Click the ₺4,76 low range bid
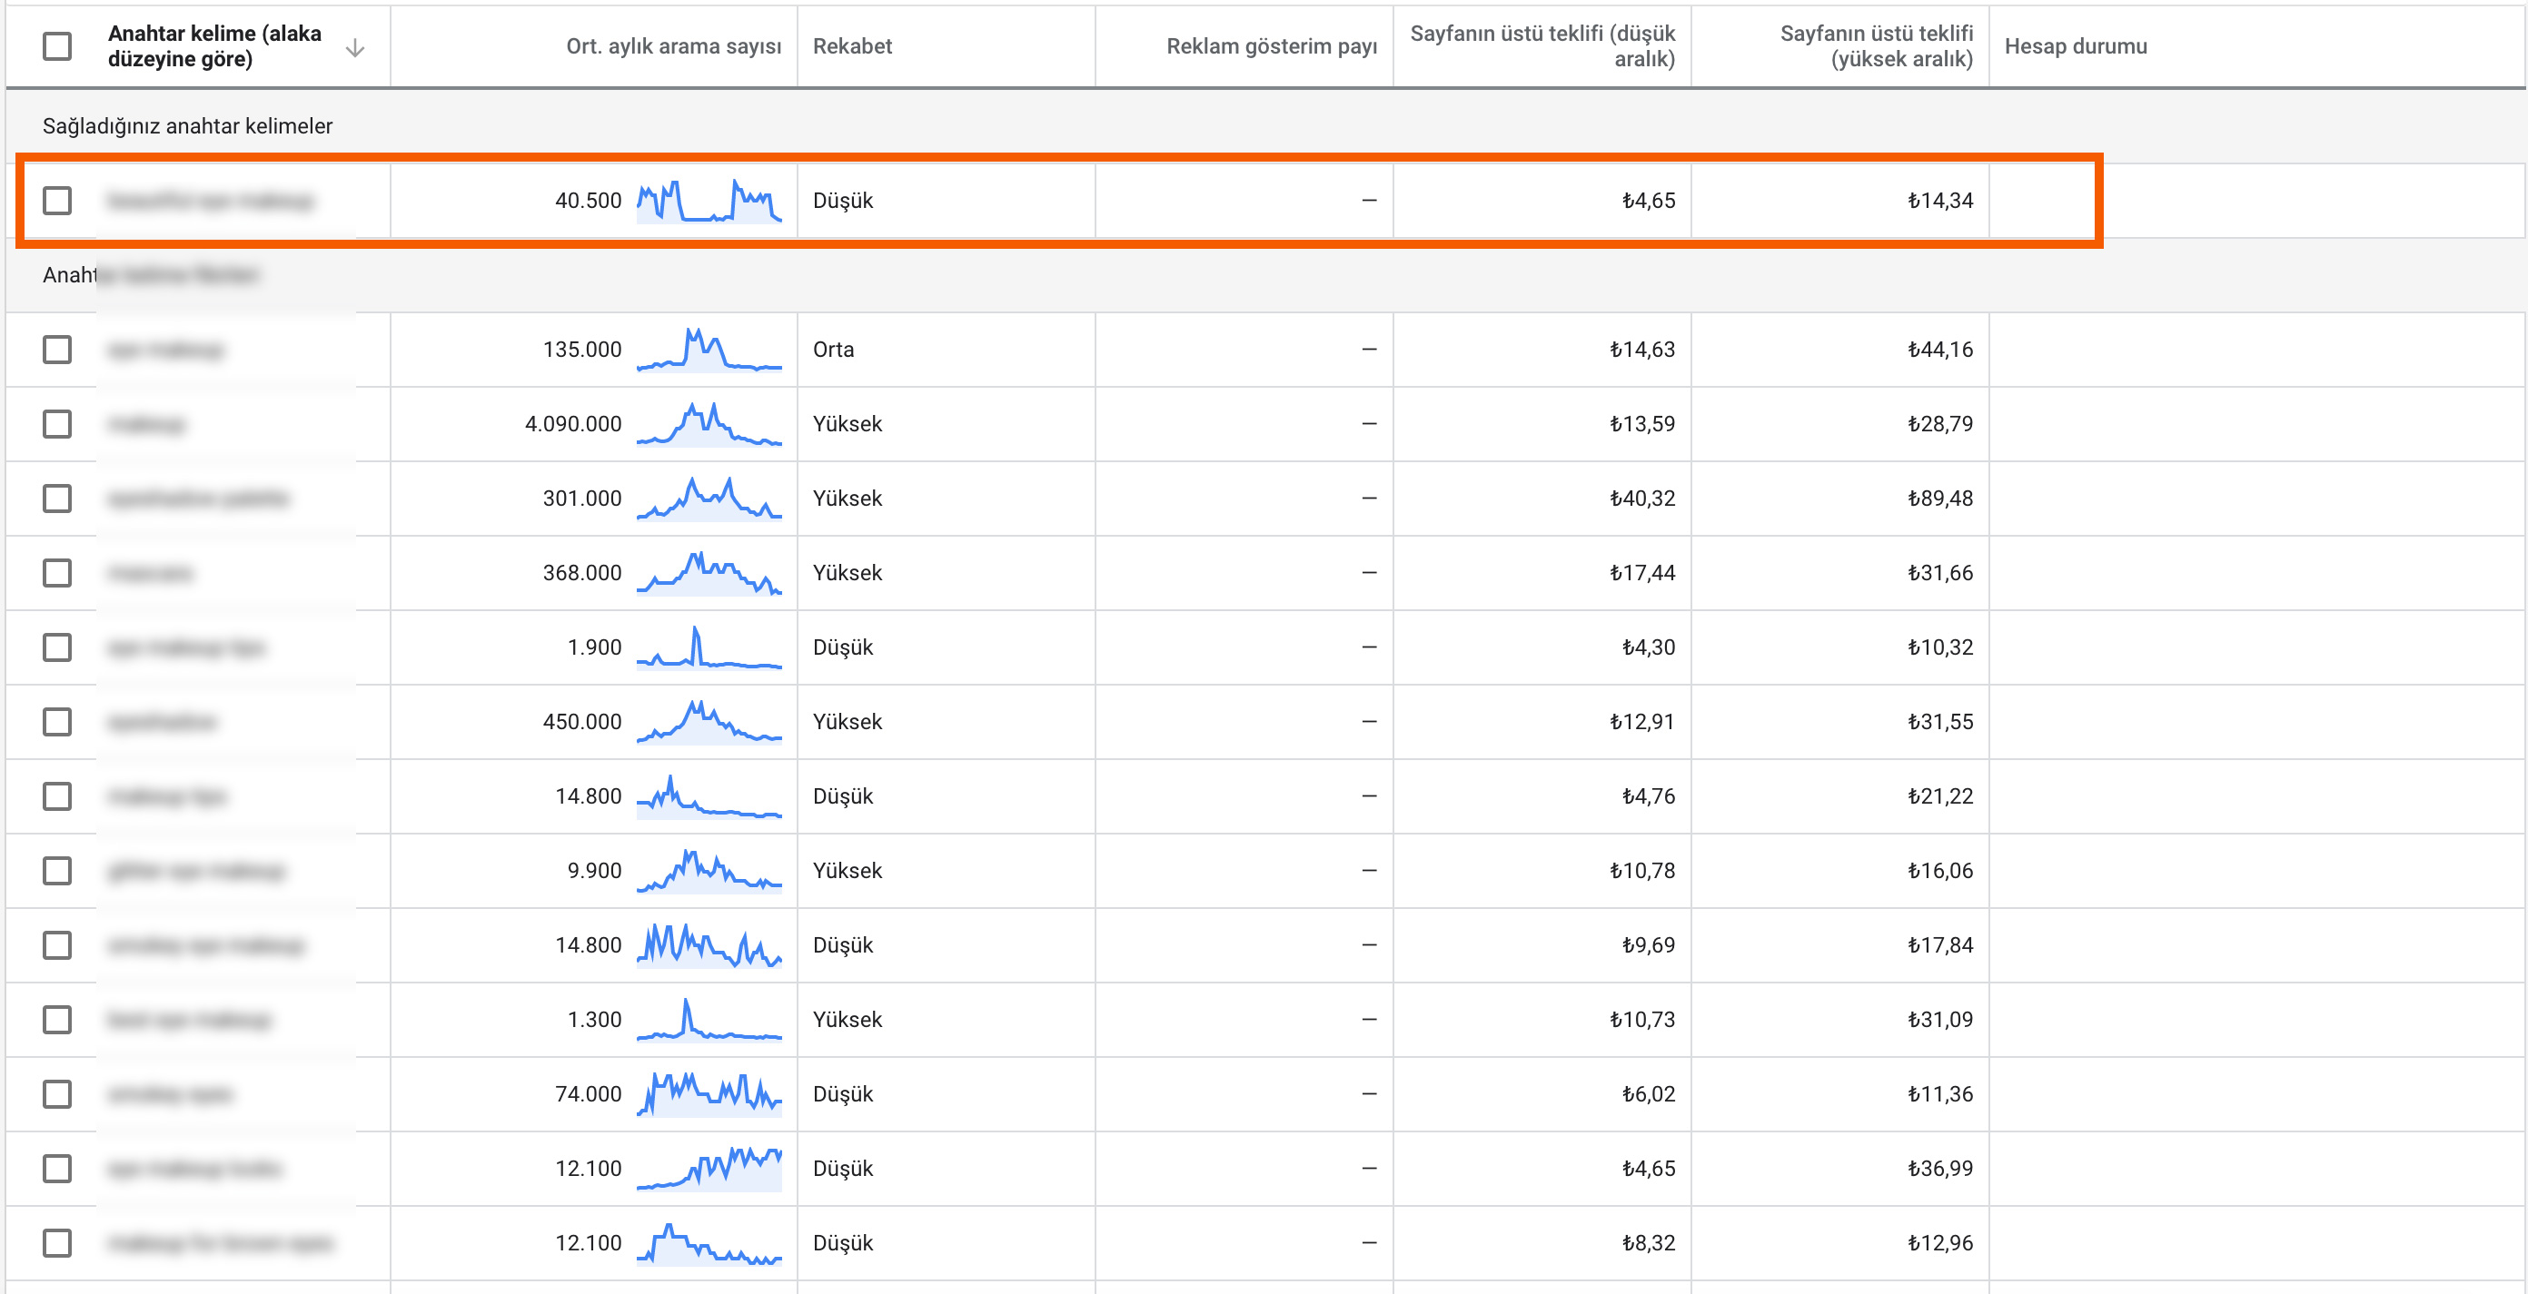This screenshot has width=2528, height=1294. [x=1649, y=796]
